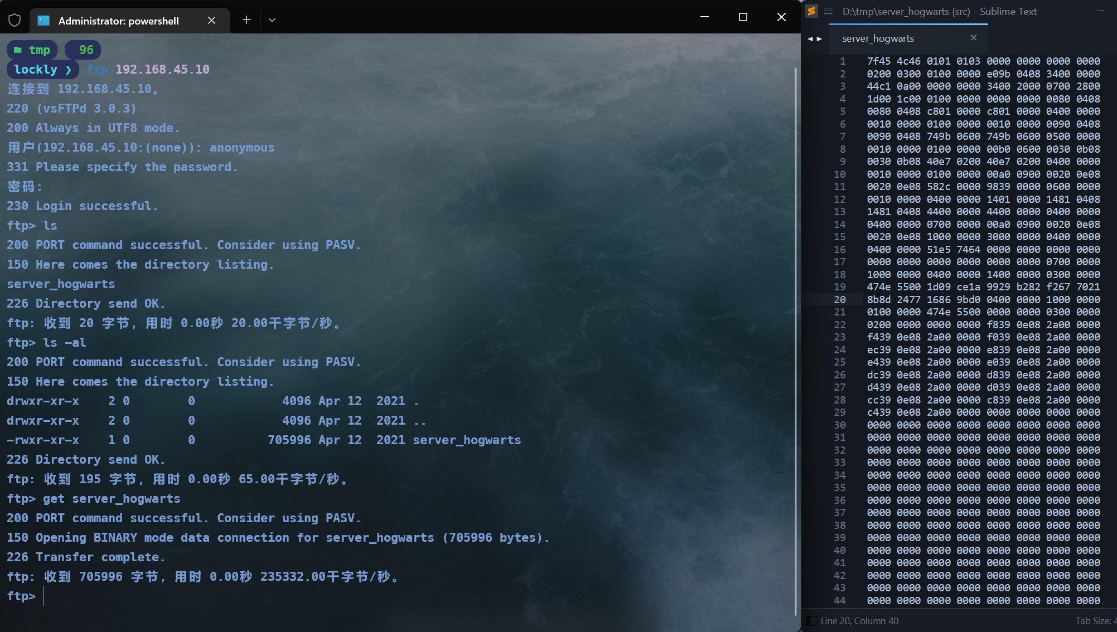The image size is (1117, 632).
Task: Click hex value '7f45' on line 1
Action: [x=879, y=61]
